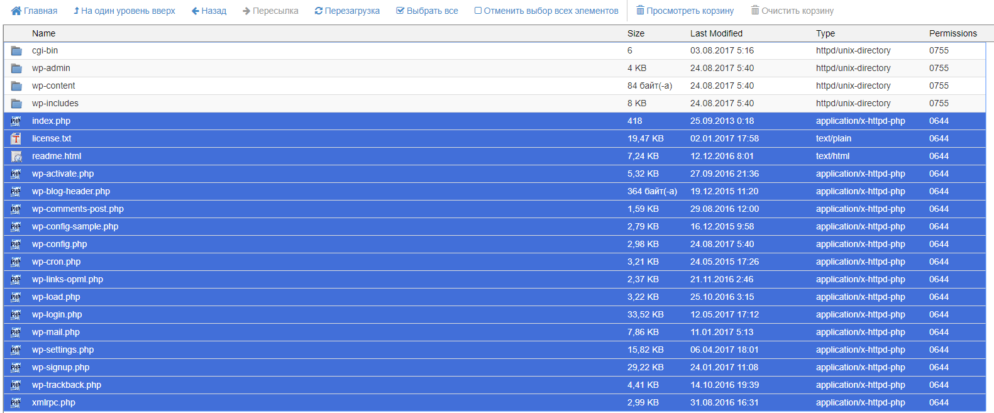Click the home icon next to Главная
994x413 pixels.
[x=16, y=11]
